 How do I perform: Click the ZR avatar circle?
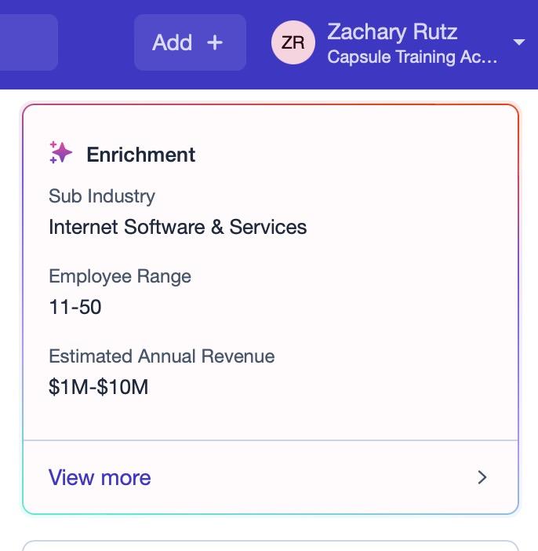(x=293, y=42)
